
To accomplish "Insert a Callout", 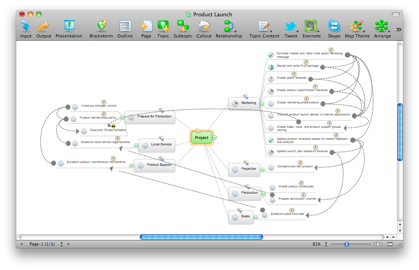I will [x=204, y=29].
